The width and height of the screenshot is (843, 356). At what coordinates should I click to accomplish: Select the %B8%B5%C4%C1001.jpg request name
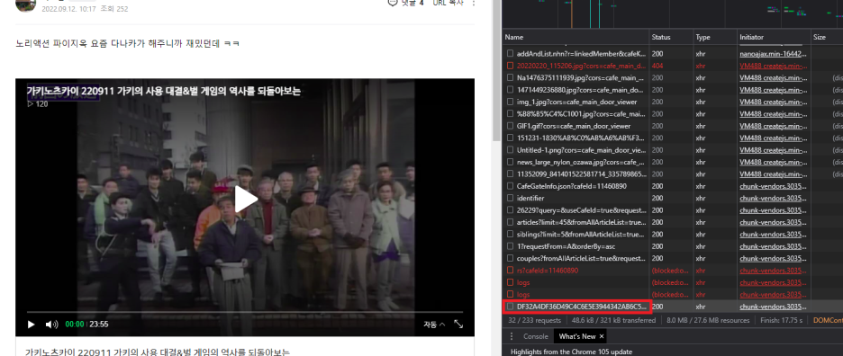coord(581,114)
